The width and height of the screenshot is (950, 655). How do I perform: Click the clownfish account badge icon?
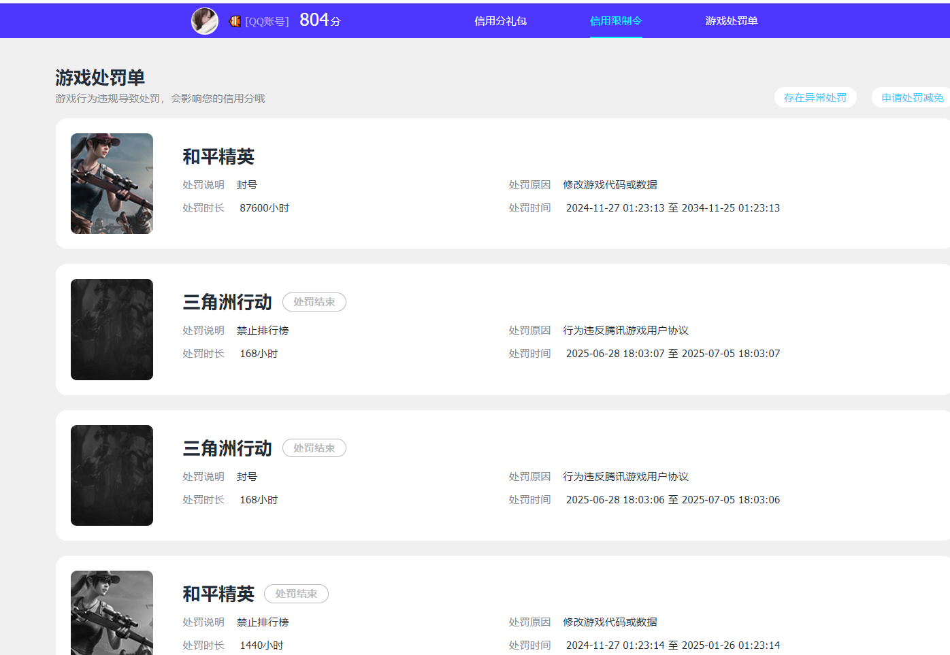pyautogui.click(x=233, y=20)
